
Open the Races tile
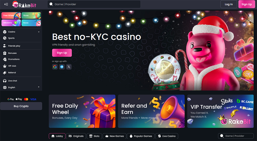(31, 23)
